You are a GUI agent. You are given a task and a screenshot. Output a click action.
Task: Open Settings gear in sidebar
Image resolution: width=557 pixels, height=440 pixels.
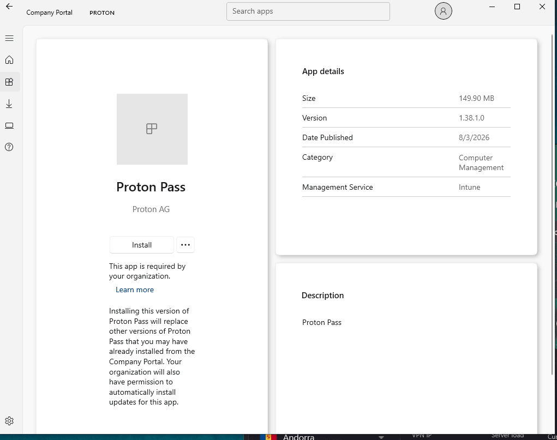9,421
